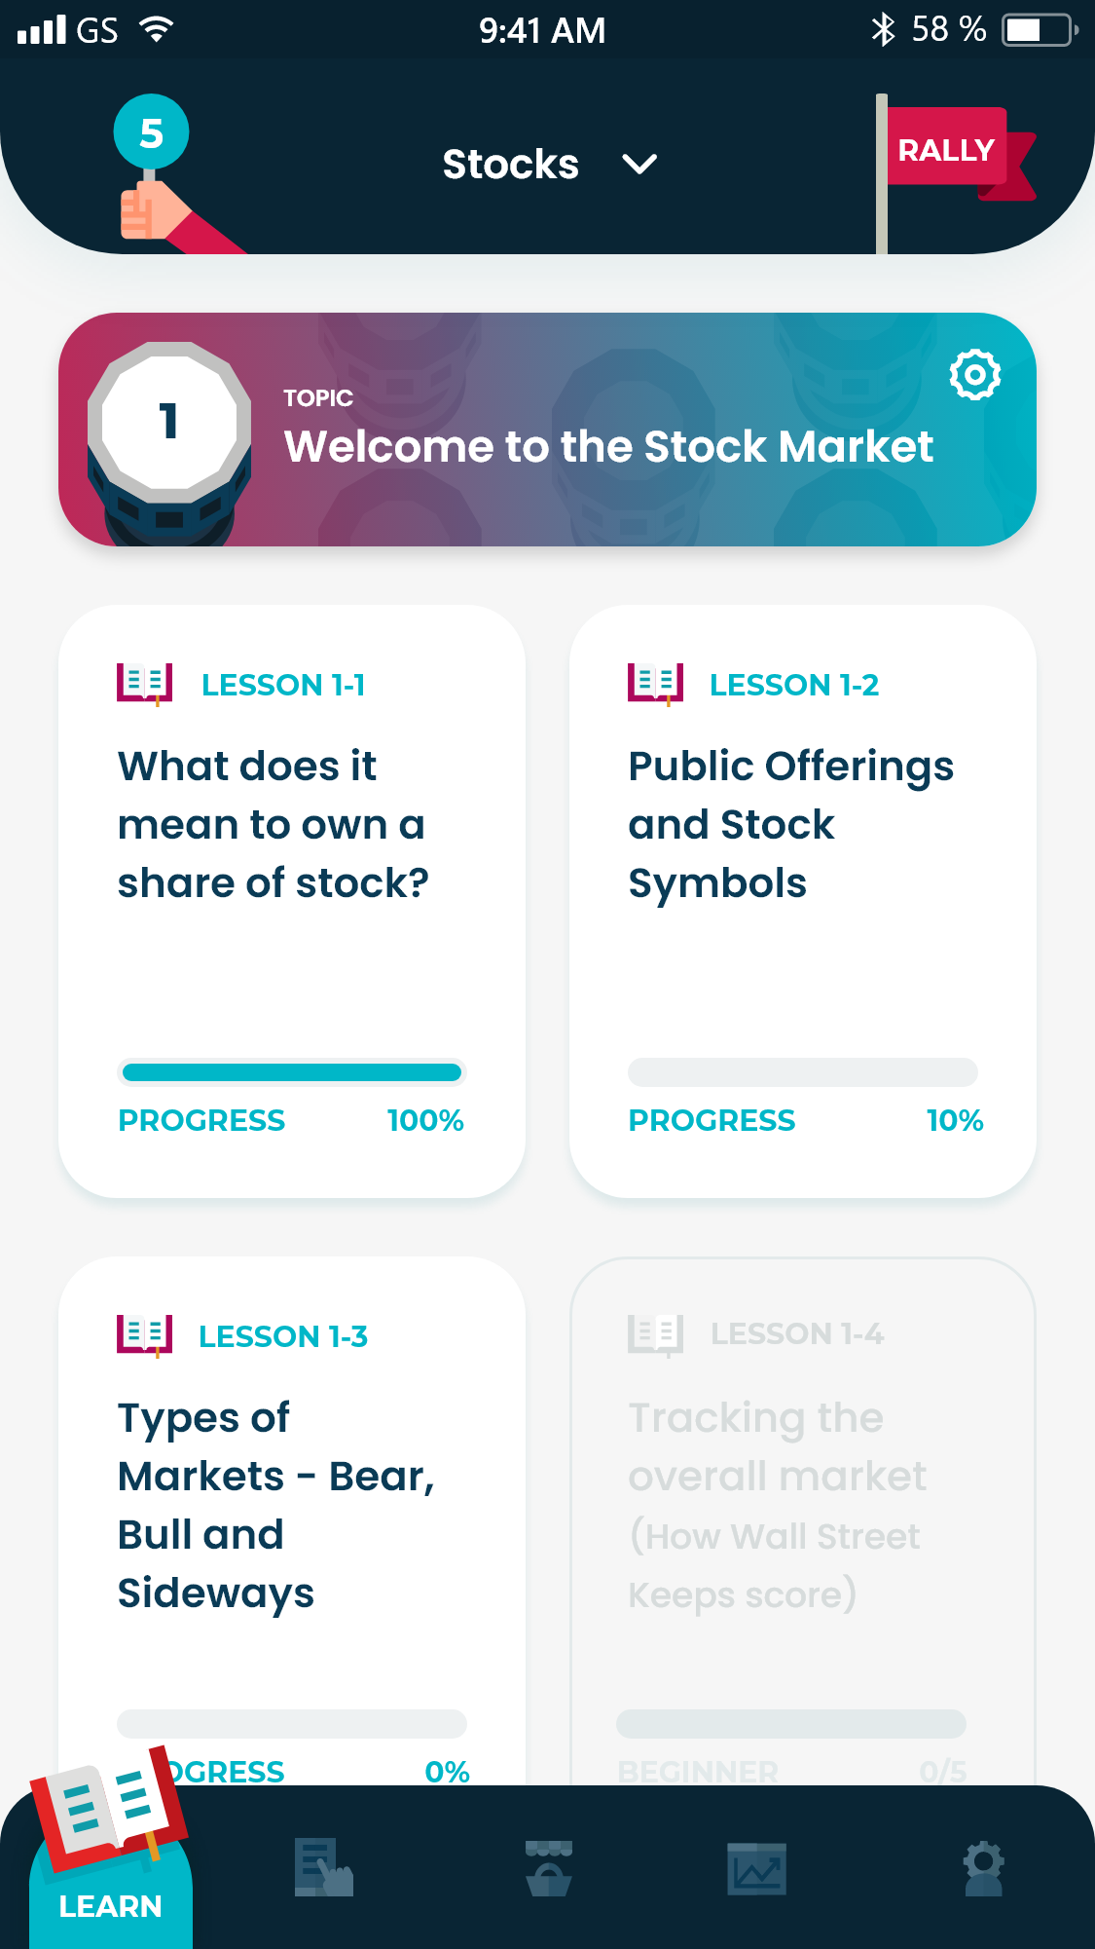Click the Lesson 1-2 progress bar
1095x1949 pixels.
click(802, 1072)
